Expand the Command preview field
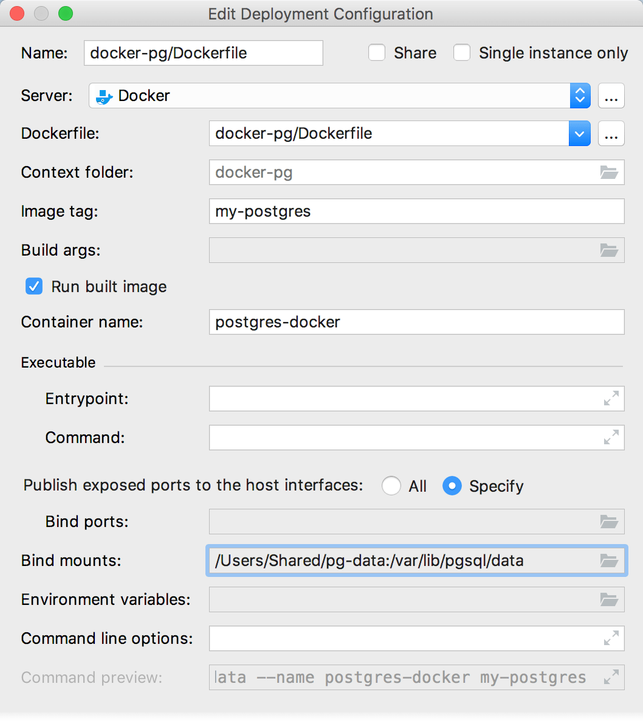643x723 pixels. point(611,677)
